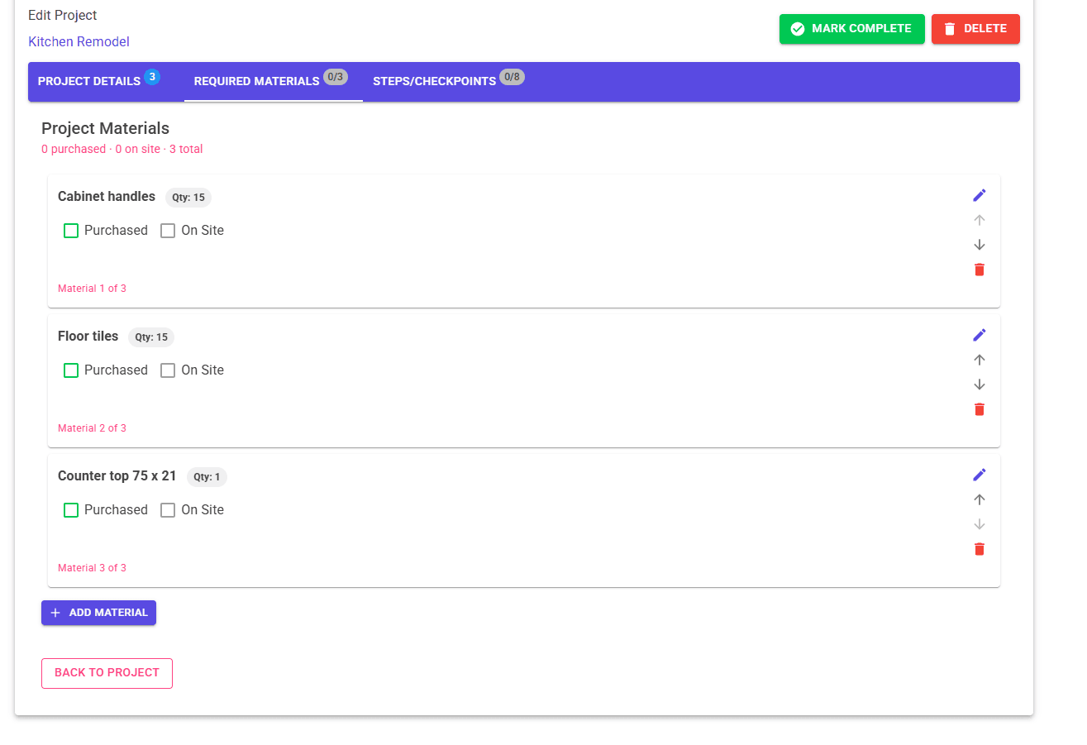Screen dimensions: 1087x745
Task: Enable On Site for Cabinet handles
Action: click(x=168, y=231)
